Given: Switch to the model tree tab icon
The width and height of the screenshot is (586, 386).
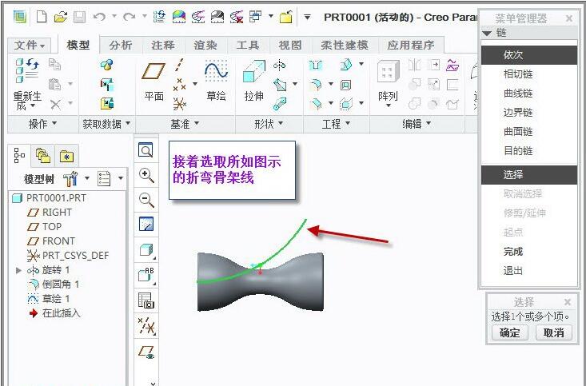Looking at the screenshot, I should [x=19, y=155].
